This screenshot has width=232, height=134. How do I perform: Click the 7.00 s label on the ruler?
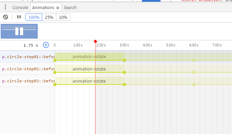(217, 45)
